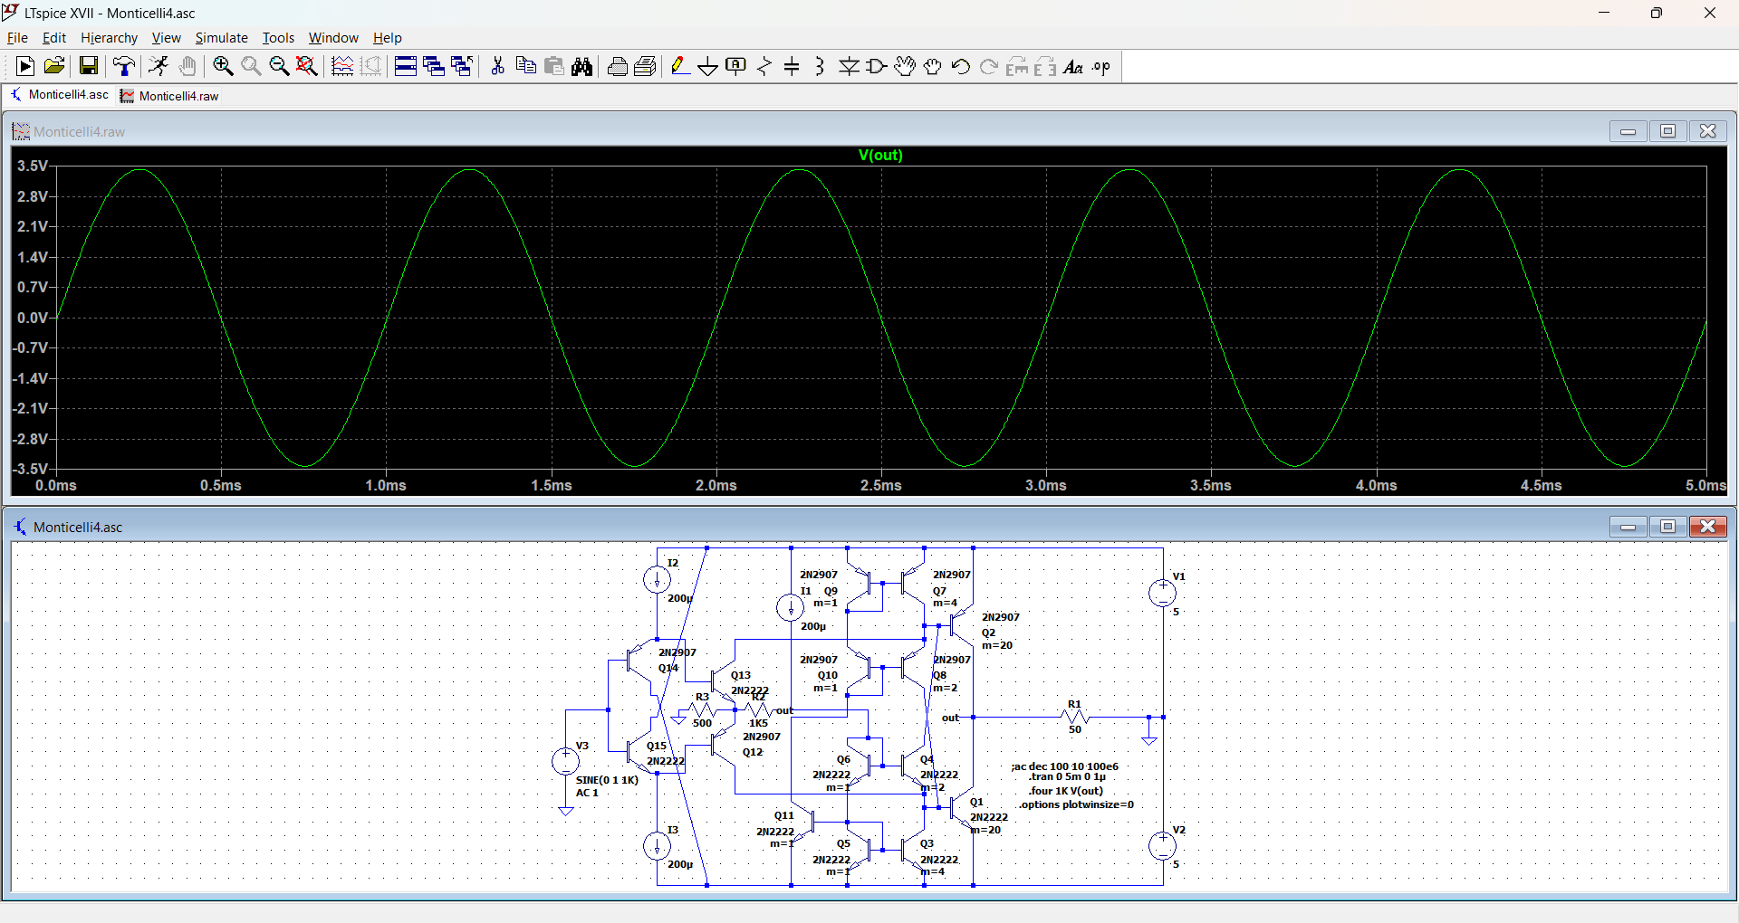Click the Halt simulation hand icon
1739x923 pixels.
(187, 66)
